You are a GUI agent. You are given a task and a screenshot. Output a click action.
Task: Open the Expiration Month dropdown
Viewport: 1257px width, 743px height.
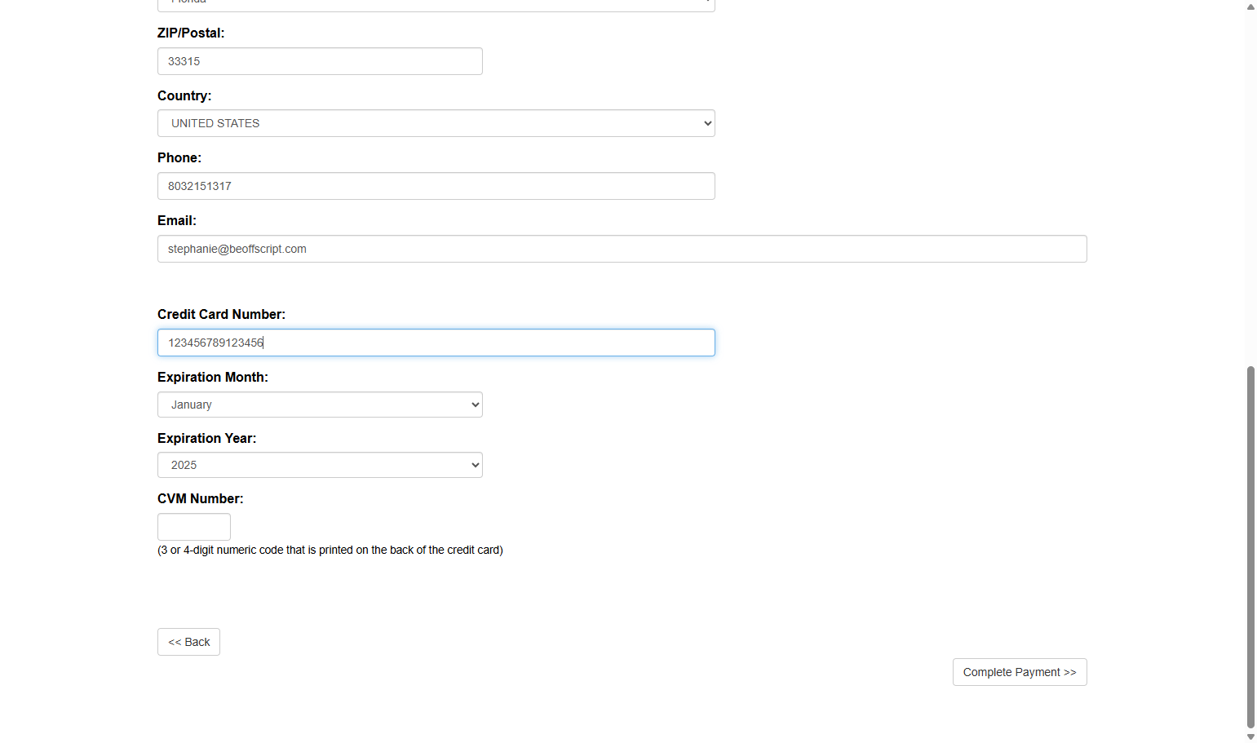320,405
